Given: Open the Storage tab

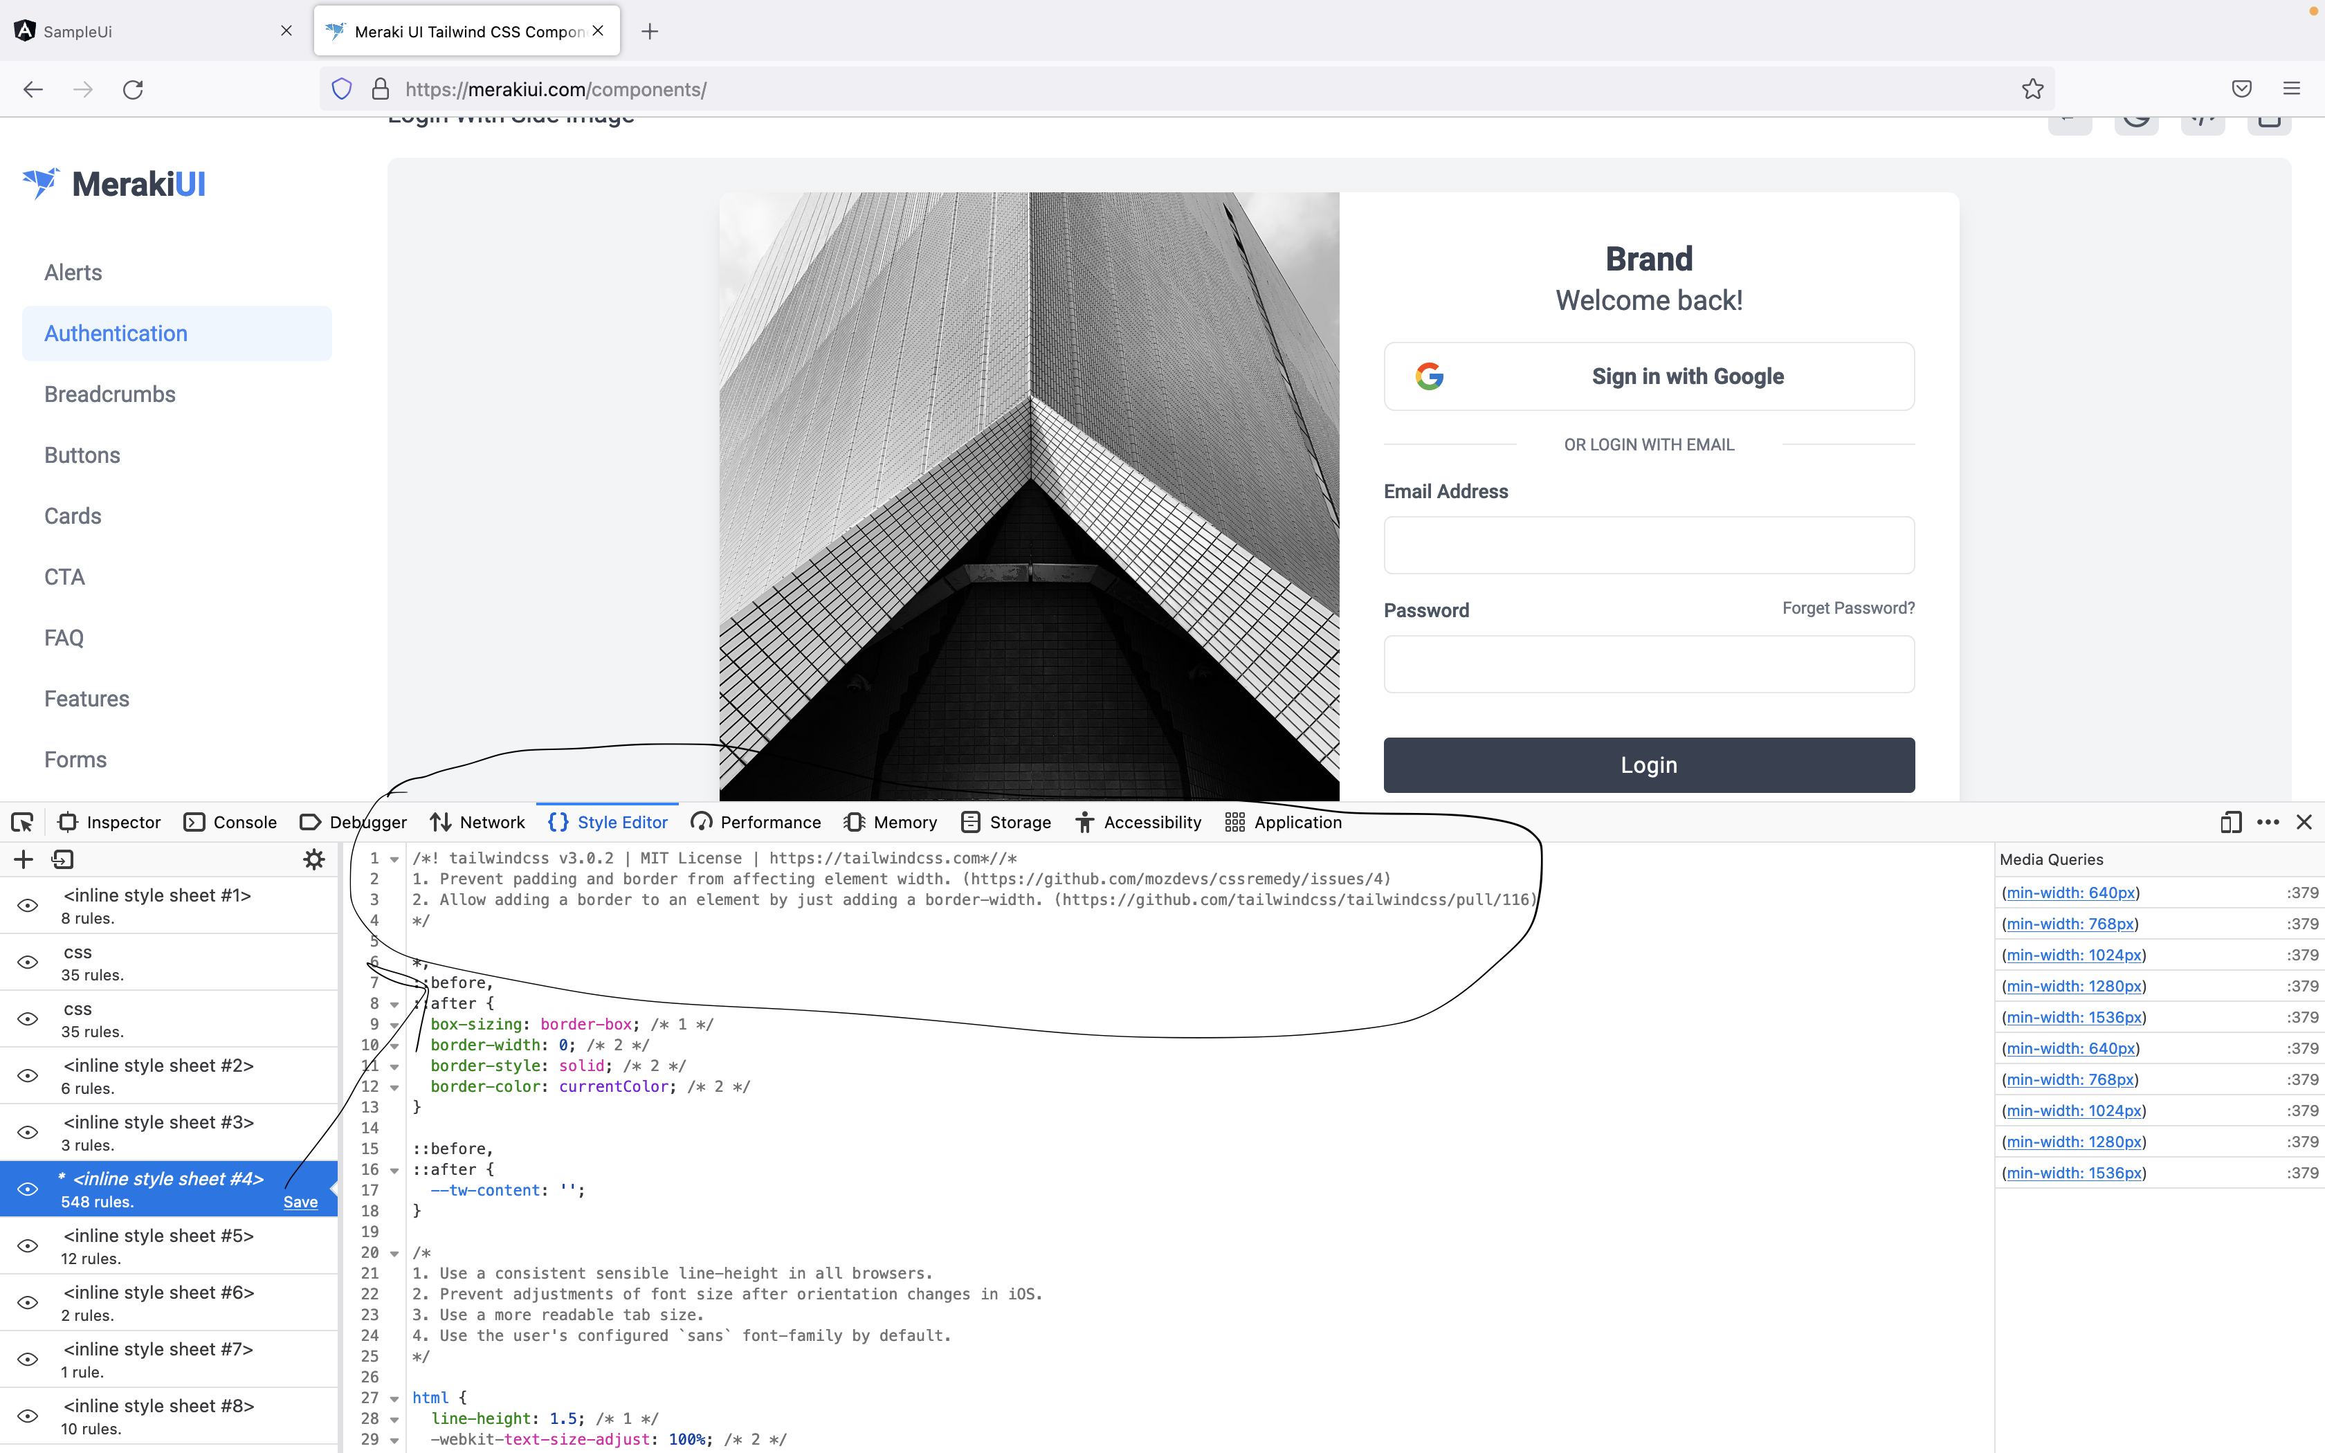Looking at the screenshot, I should tap(1006, 823).
